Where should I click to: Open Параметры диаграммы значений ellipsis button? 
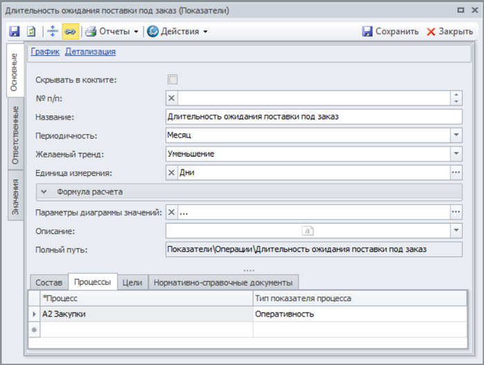click(456, 212)
